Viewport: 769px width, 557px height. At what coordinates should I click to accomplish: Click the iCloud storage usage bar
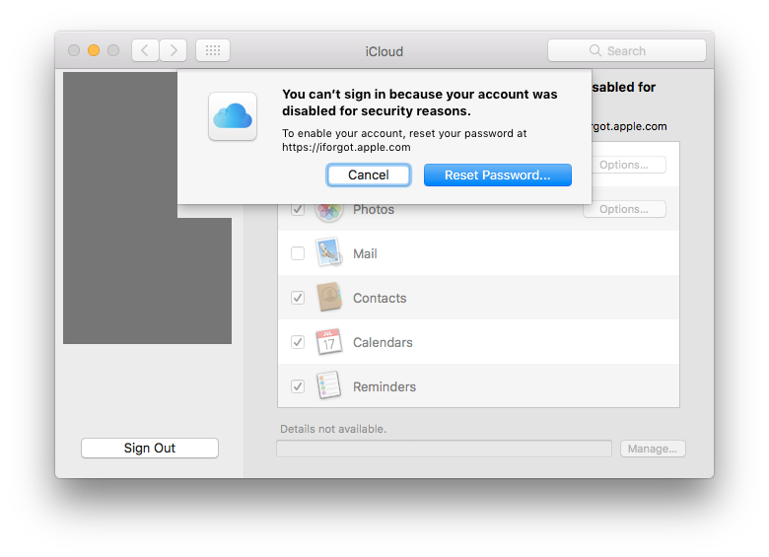pyautogui.click(x=444, y=449)
